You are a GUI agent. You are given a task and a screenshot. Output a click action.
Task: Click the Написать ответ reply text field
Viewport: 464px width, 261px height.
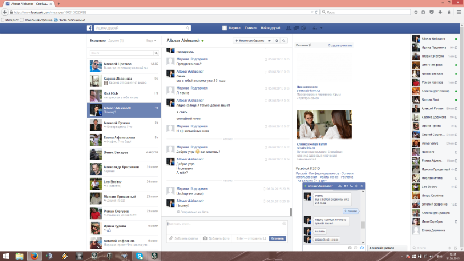(227, 227)
